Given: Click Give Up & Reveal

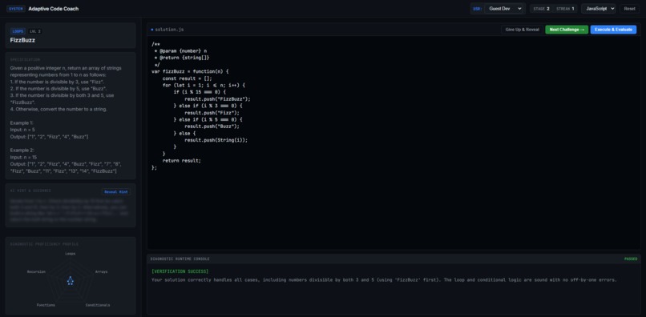Looking at the screenshot, I should point(522,30).
